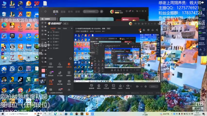Click the share icon above the preview
The image size is (207, 116).
click(157, 30)
